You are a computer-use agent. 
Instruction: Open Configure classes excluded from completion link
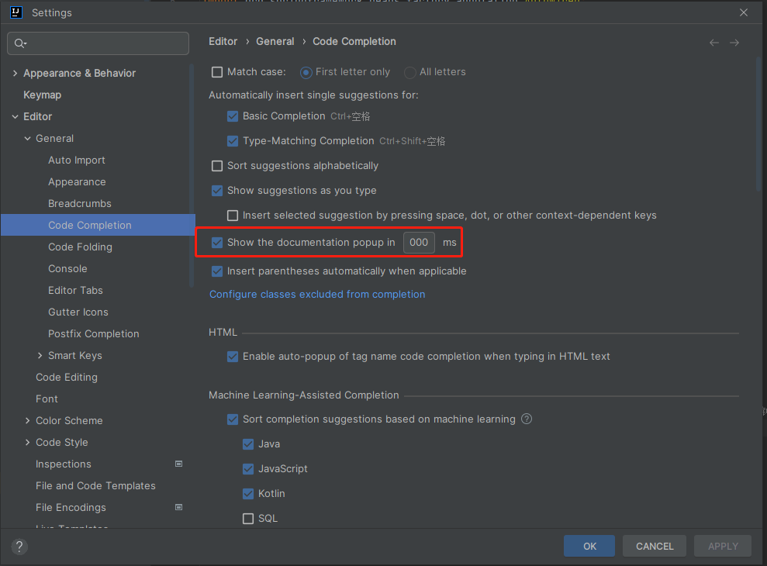(317, 295)
